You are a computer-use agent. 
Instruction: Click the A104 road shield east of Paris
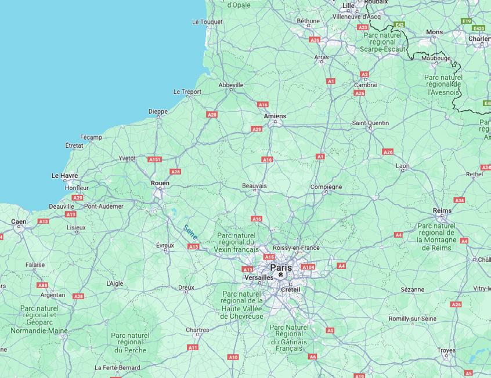coord(308,267)
